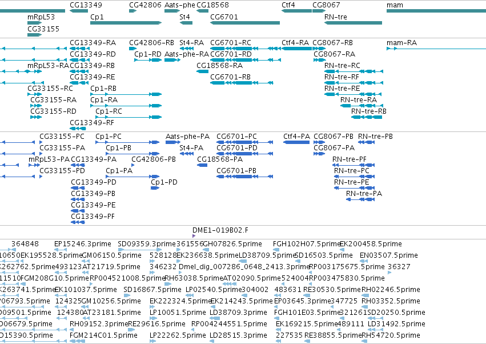Select the mRpL53-RA transcript label

49,66
